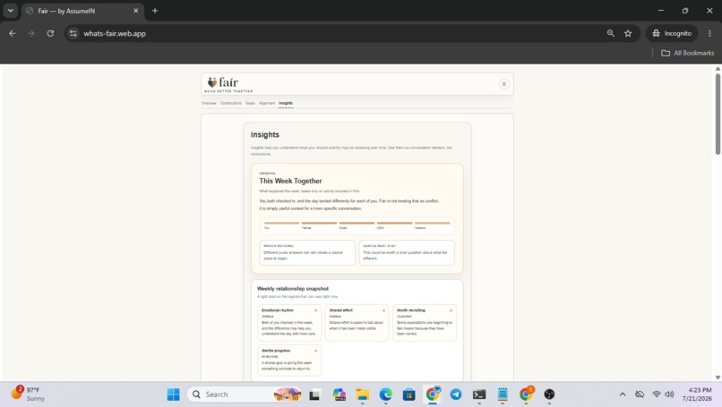Viewport: 722px width, 407px height.
Task: Click the taskbar Search box
Action: (x=245, y=394)
